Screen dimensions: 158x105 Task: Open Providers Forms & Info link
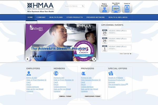(x=86, y=78)
